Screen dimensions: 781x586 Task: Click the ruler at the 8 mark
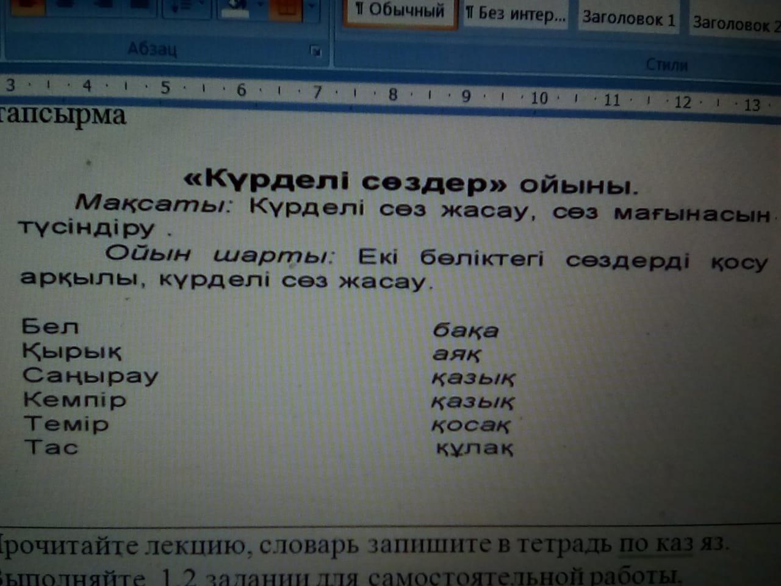point(393,95)
